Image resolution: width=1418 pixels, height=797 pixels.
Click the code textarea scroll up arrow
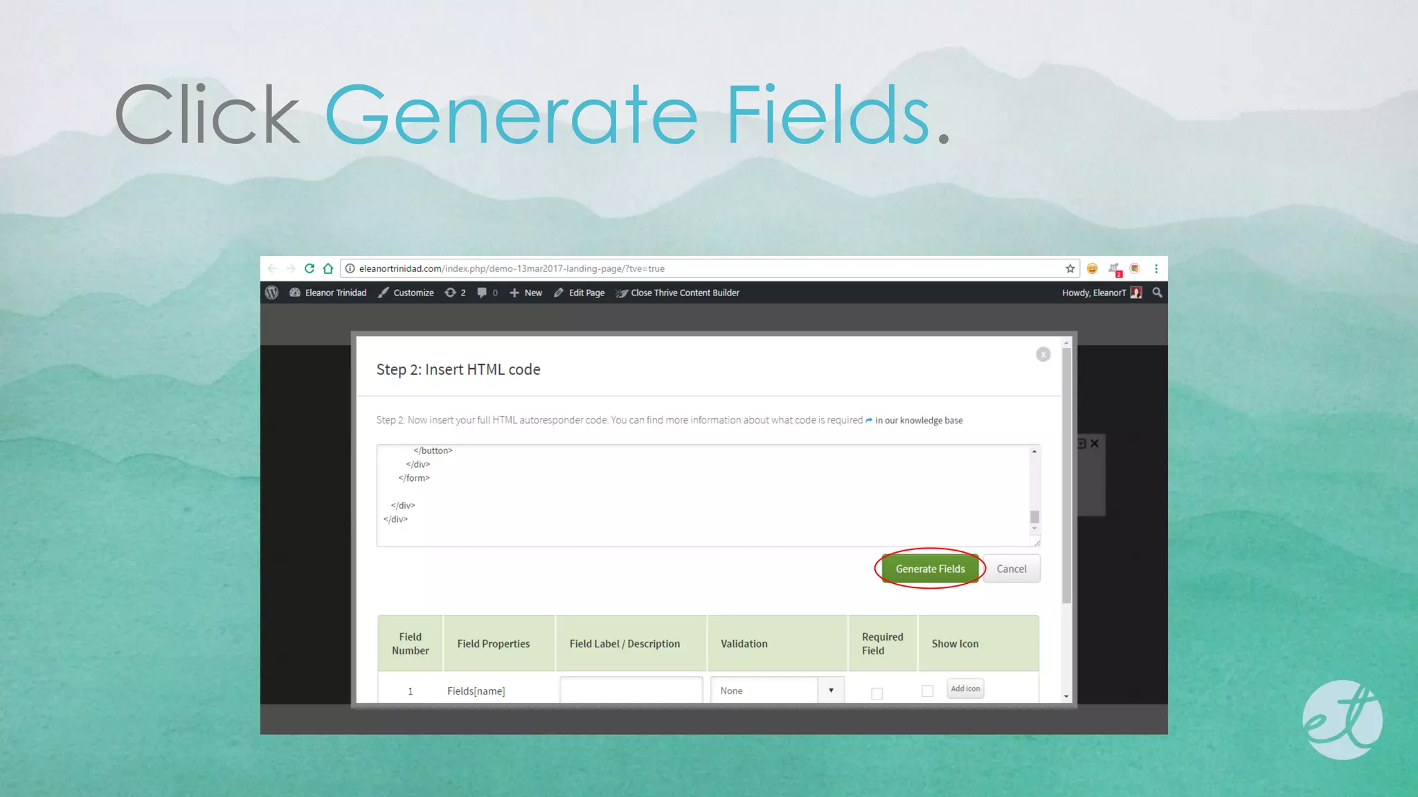click(x=1034, y=451)
